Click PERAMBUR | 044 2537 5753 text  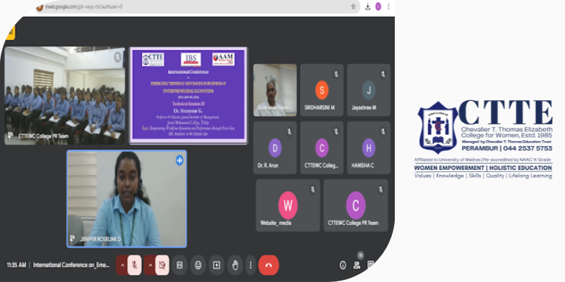(x=507, y=149)
